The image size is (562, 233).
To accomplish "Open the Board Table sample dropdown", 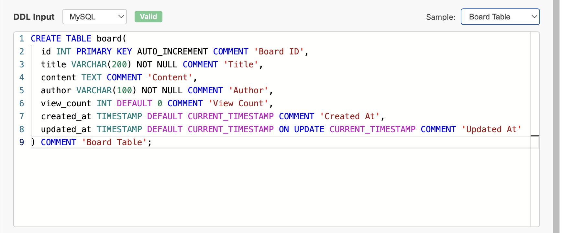I will [500, 17].
